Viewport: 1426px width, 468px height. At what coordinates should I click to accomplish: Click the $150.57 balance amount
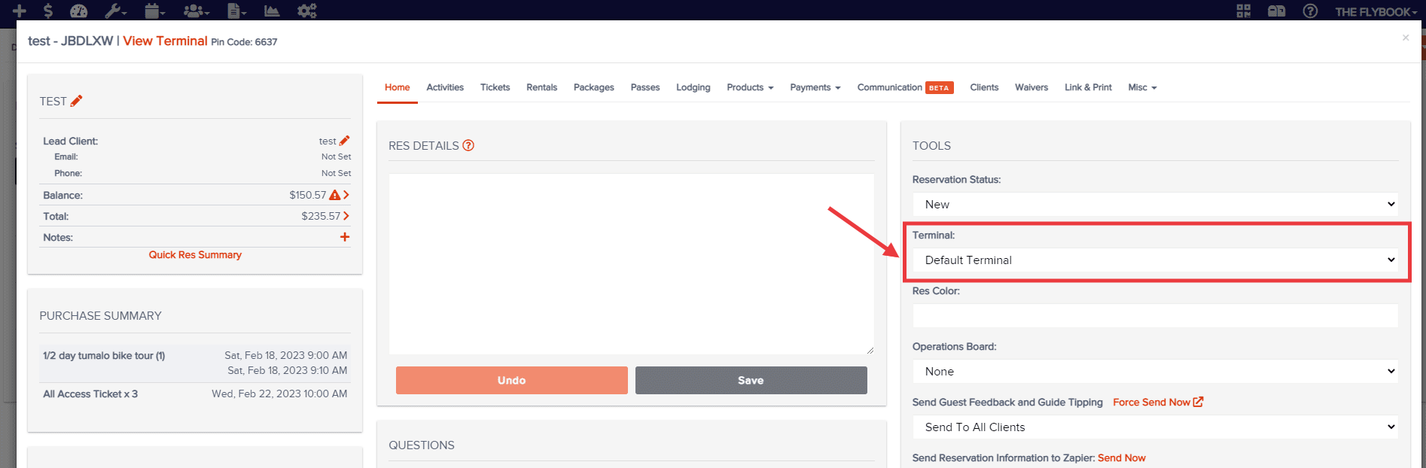[308, 195]
